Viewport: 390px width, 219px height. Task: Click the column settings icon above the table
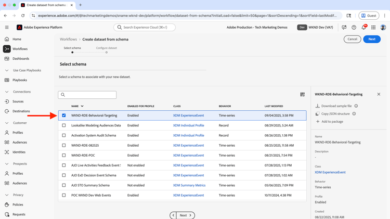coord(302,95)
